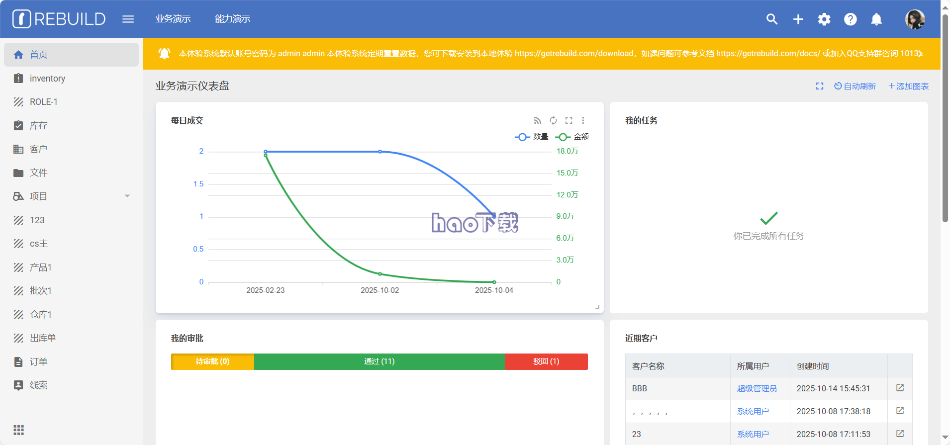Open settings via the gear icon
The image size is (950, 445).
(x=824, y=19)
